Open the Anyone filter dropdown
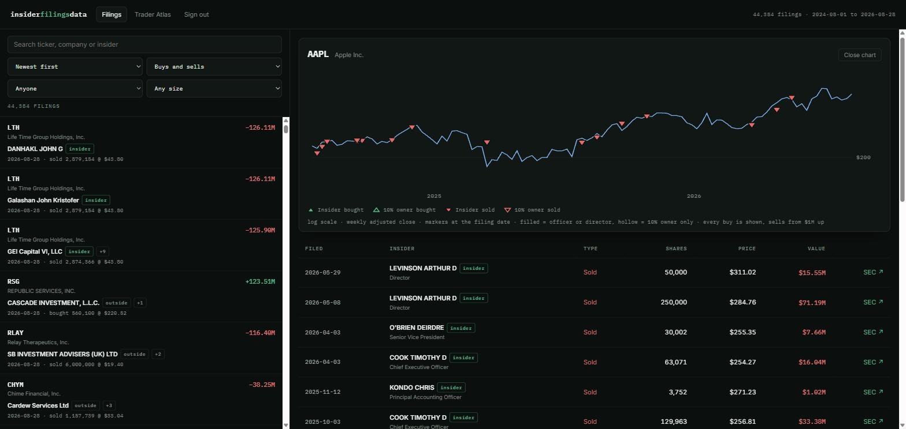This screenshot has height=429, width=906. [x=75, y=89]
